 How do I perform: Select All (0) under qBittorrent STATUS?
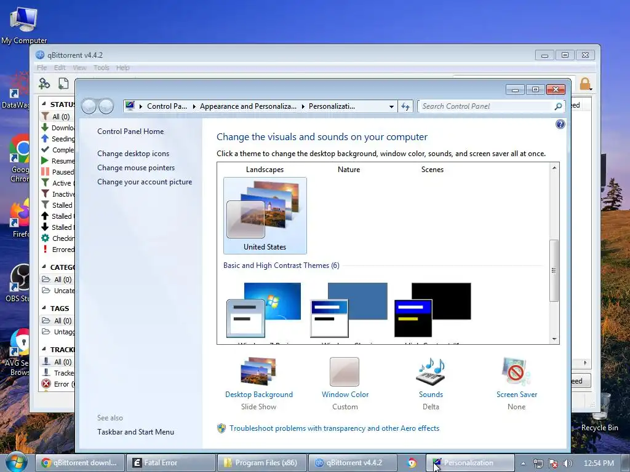pos(57,116)
